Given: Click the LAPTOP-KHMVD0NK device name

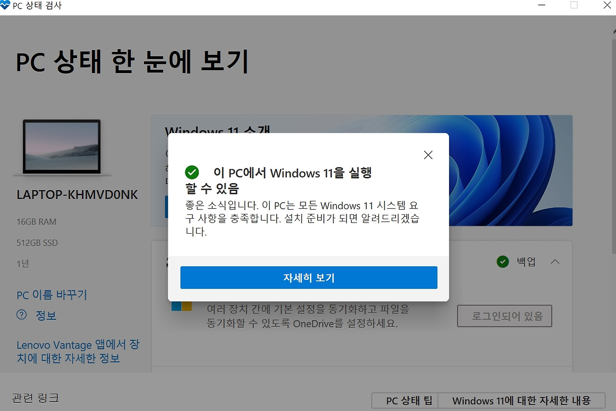Looking at the screenshot, I should [77, 195].
